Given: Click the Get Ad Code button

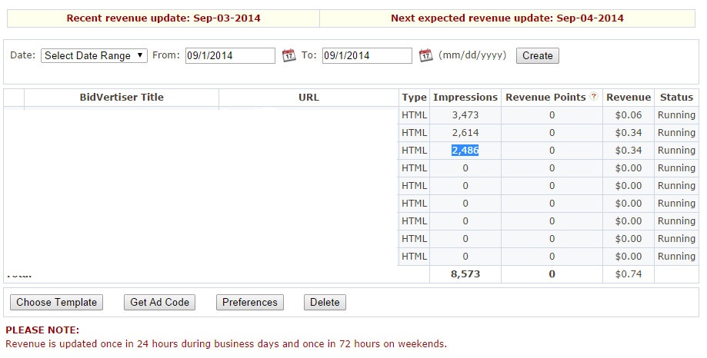Looking at the screenshot, I should tap(159, 303).
